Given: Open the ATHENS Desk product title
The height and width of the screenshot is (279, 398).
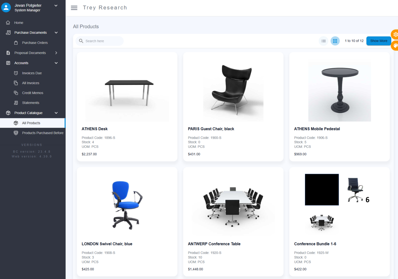Looking at the screenshot, I should coord(95,129).
